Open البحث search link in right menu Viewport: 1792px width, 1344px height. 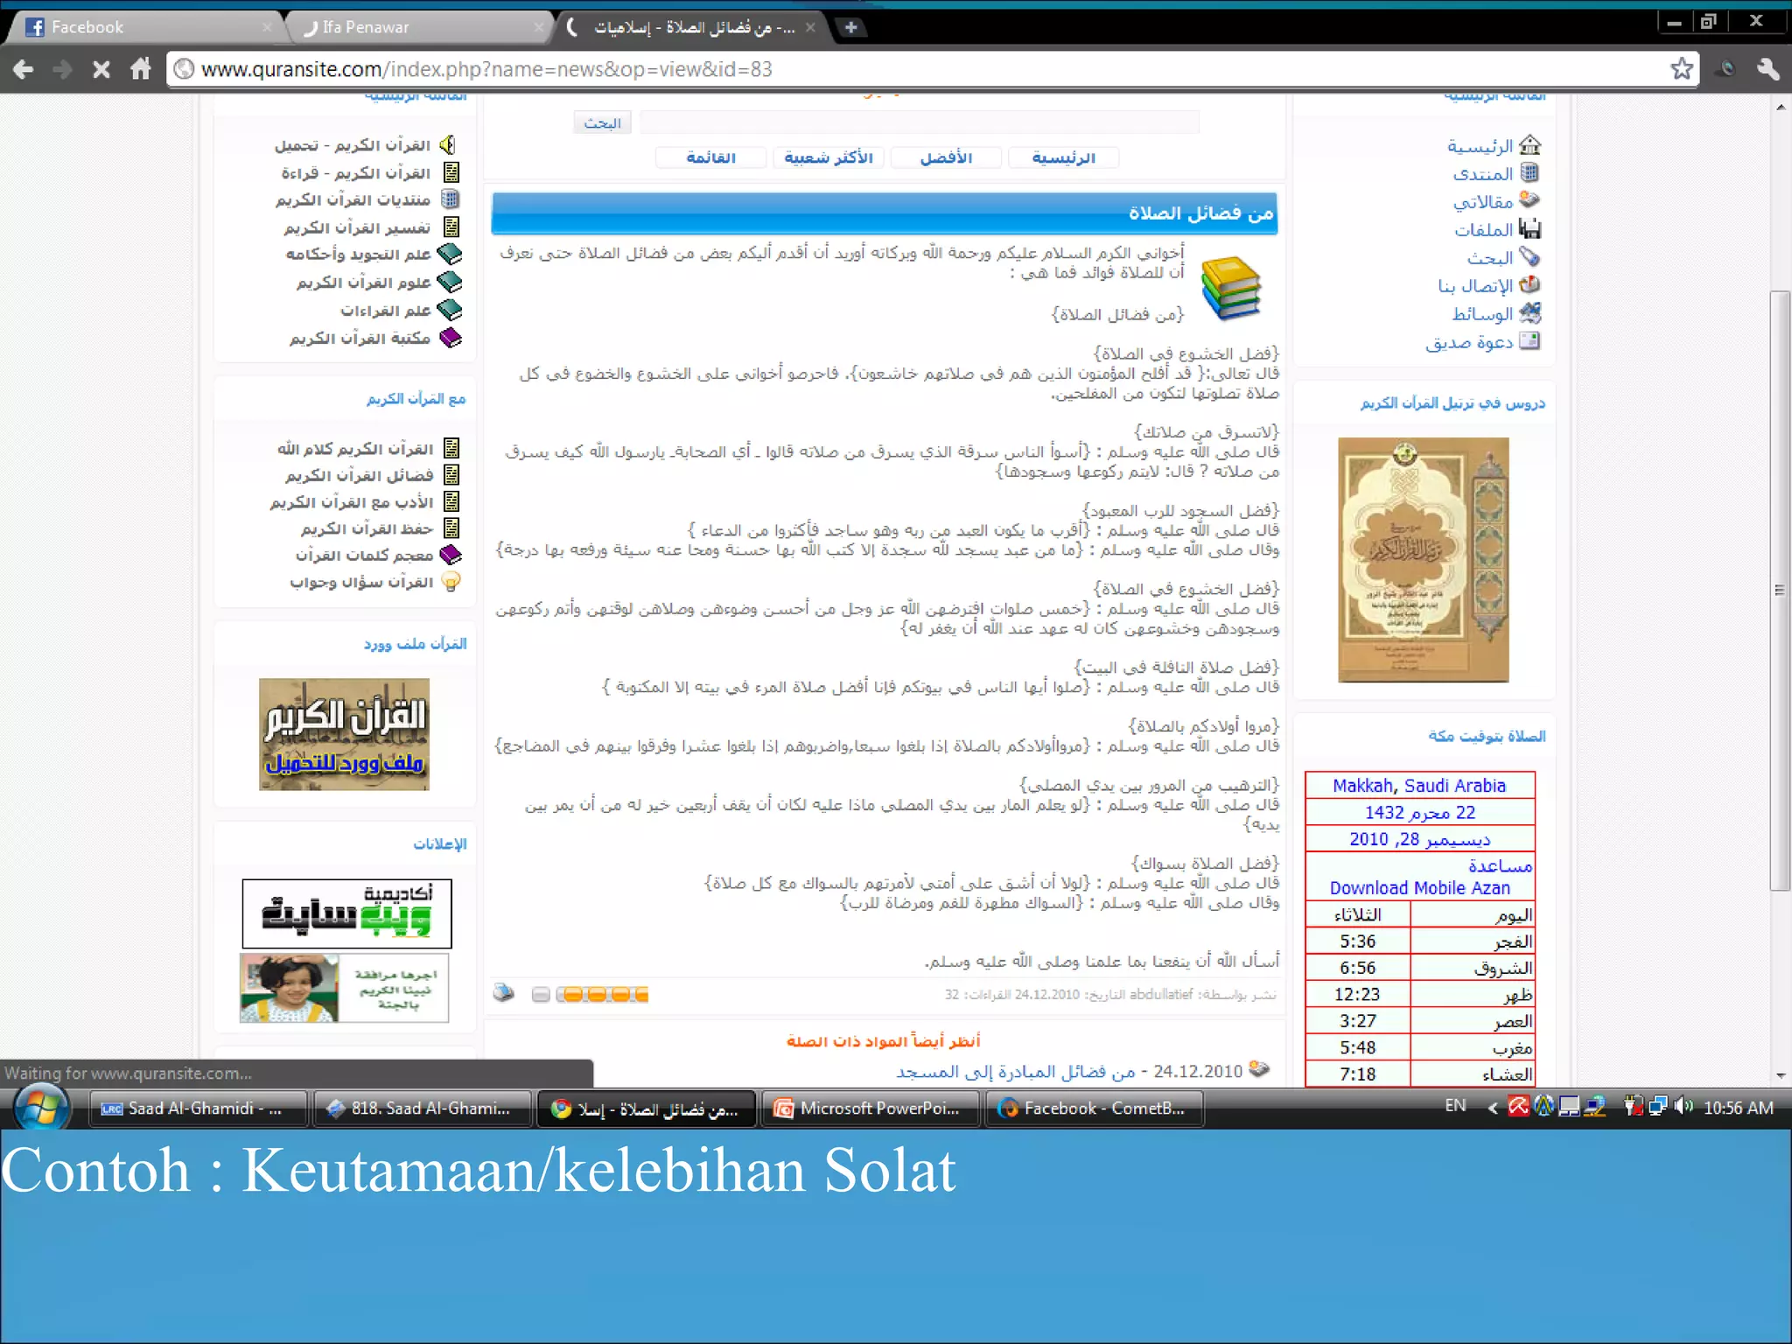(1503, 257)
